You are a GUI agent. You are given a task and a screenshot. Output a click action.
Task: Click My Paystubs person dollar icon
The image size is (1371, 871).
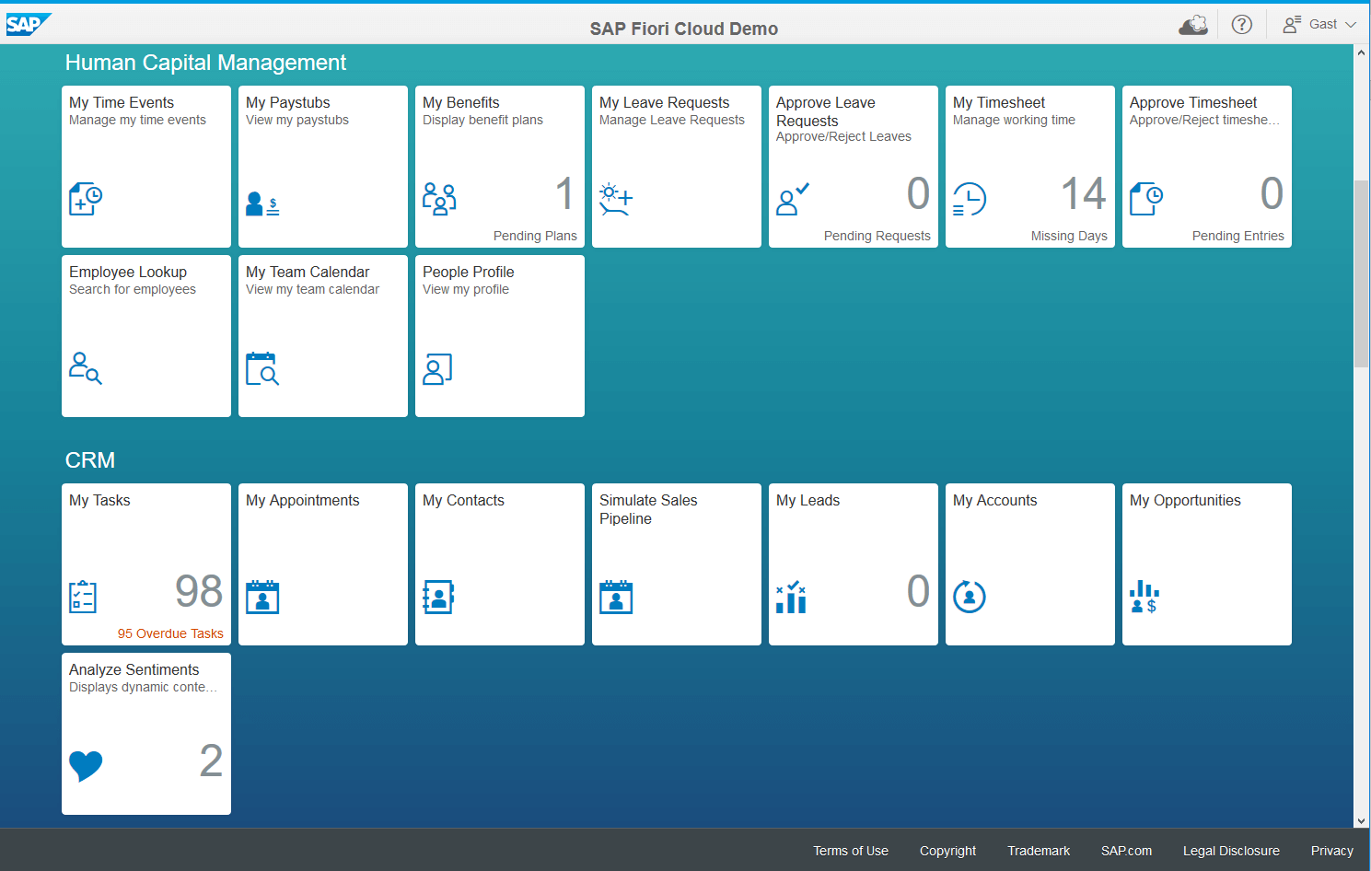click(x=262, y=203)
